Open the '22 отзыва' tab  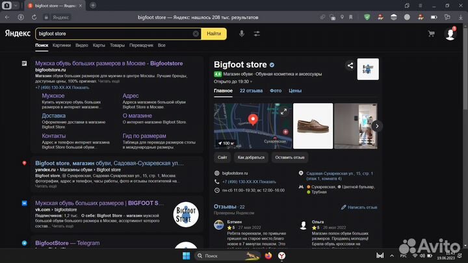251,91
